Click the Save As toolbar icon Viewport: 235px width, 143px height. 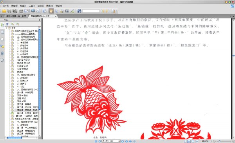15,11
